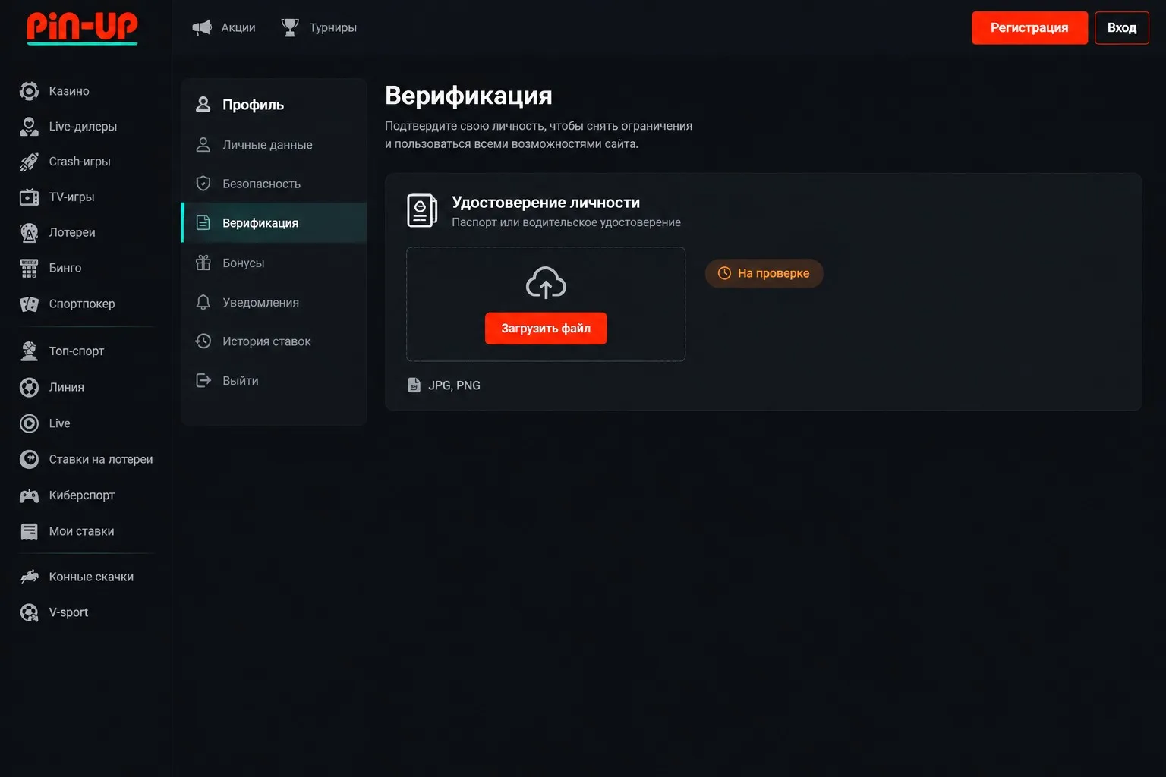Open Уведомления in profile menu
This screenshot has width=1166, height=777.
coord(274,302)
